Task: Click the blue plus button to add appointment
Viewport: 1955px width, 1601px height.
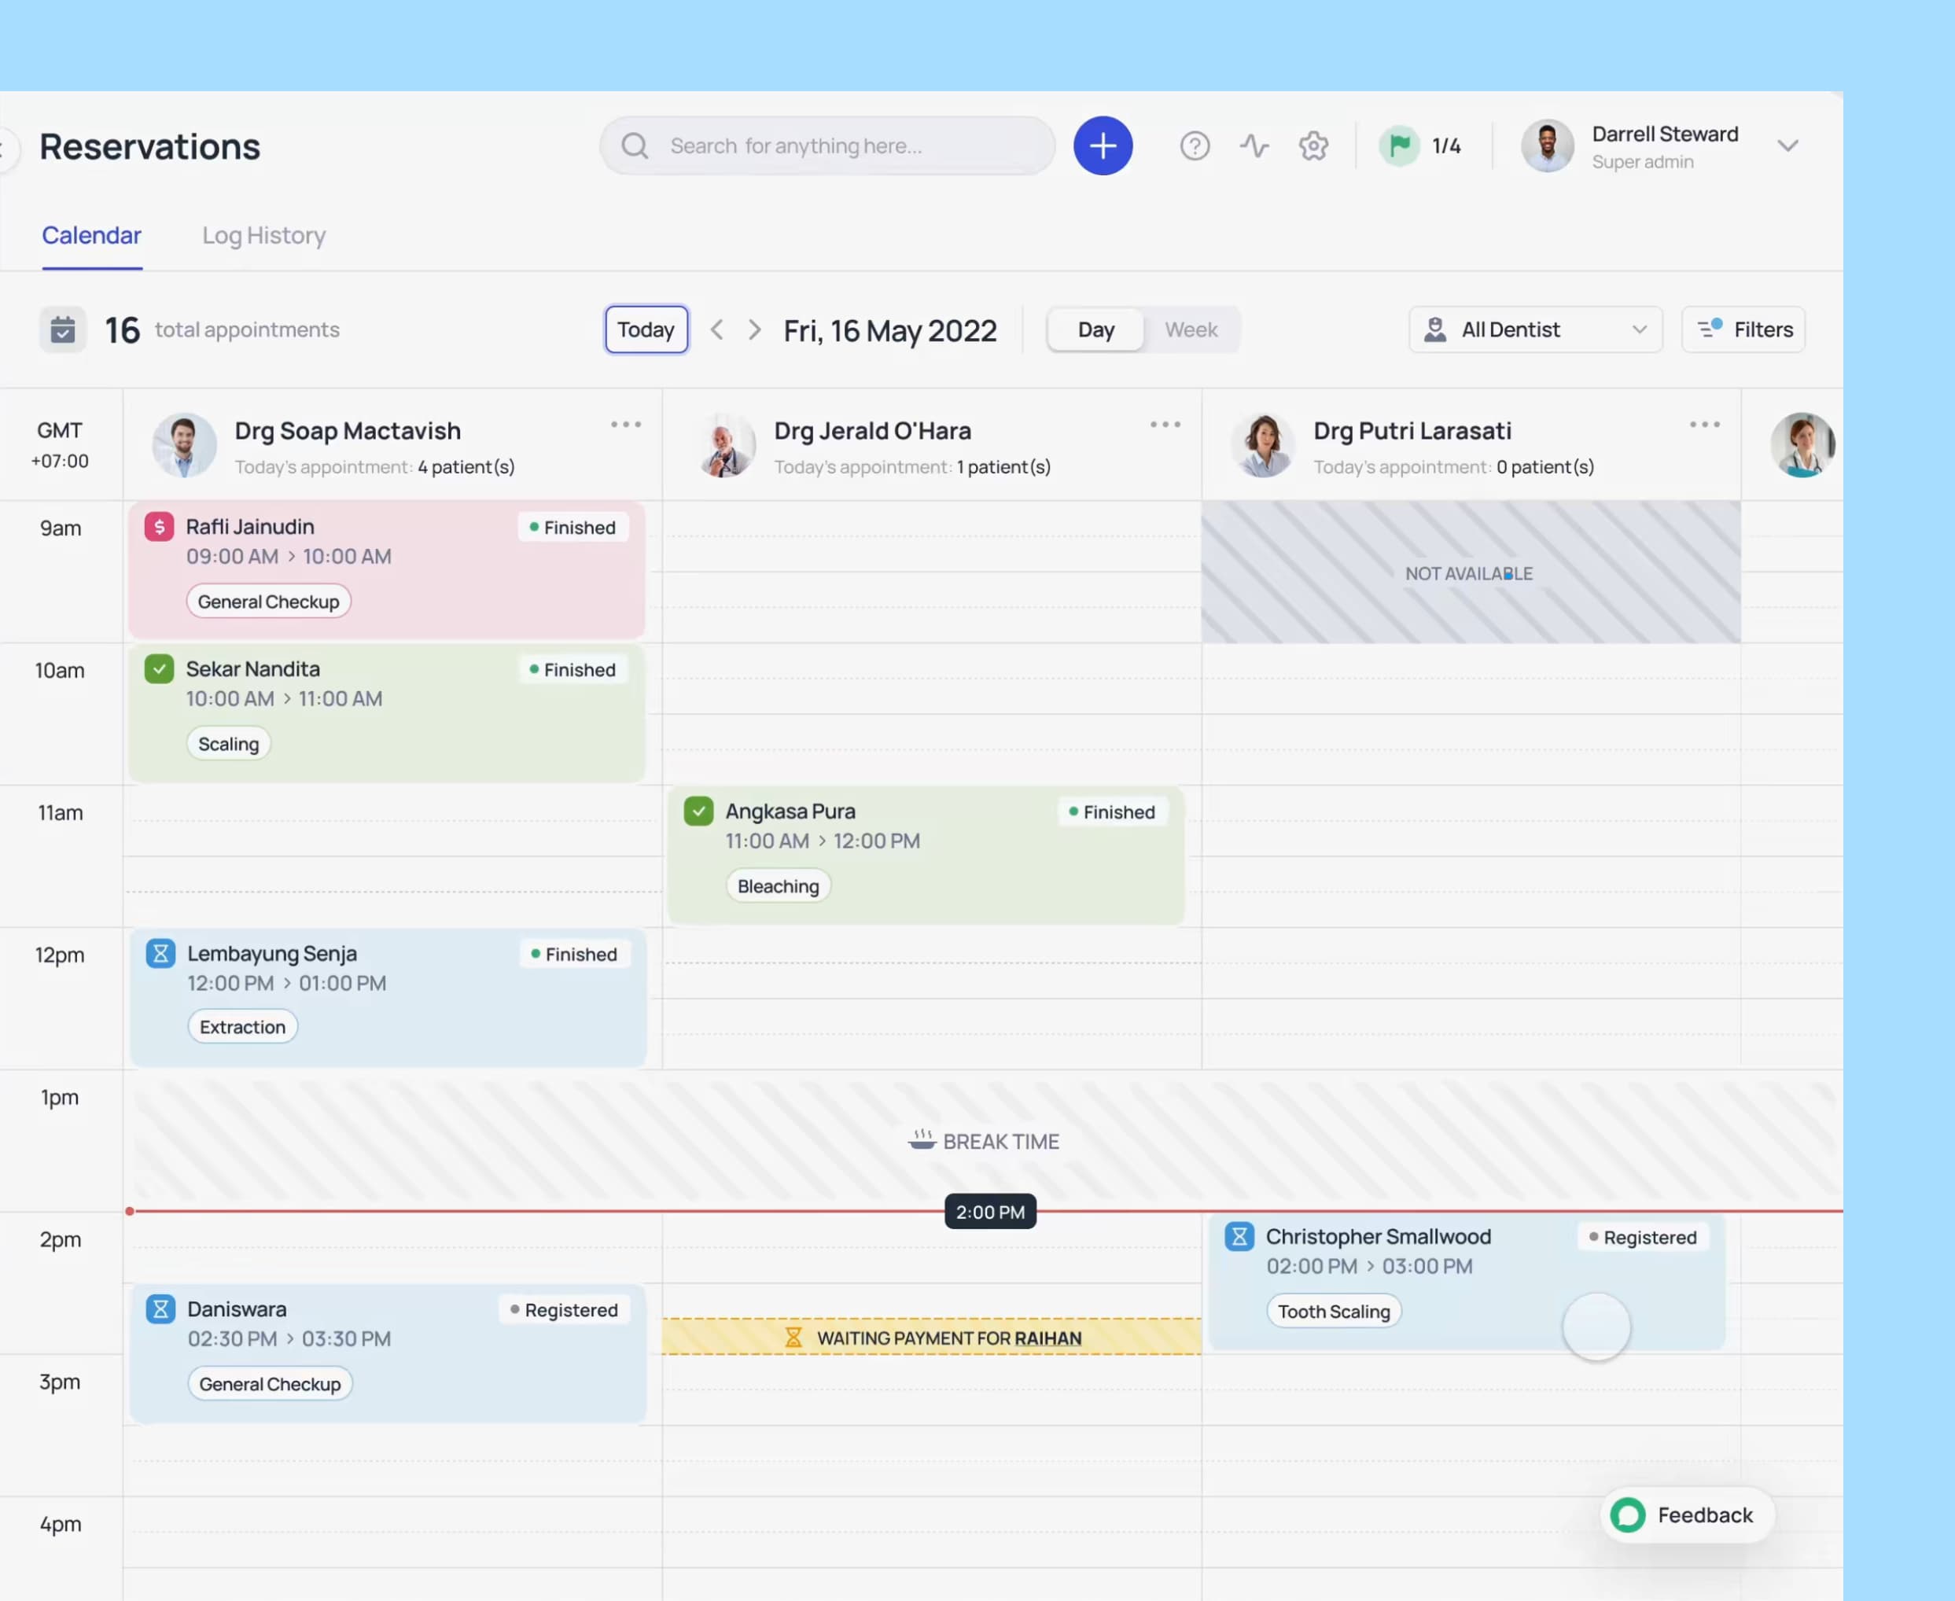Action: coord(1103,145)
